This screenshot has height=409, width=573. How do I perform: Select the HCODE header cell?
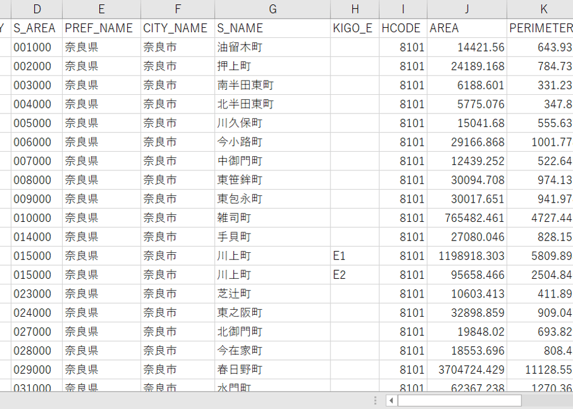tap(403, 28)
